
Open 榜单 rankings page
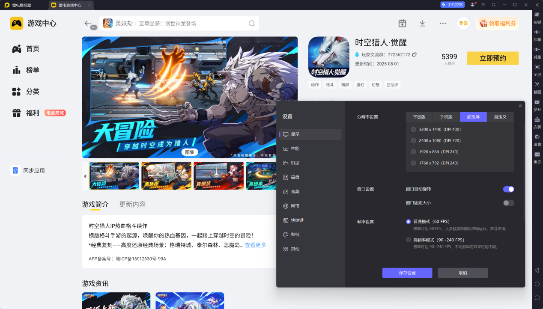click(26, 70)
